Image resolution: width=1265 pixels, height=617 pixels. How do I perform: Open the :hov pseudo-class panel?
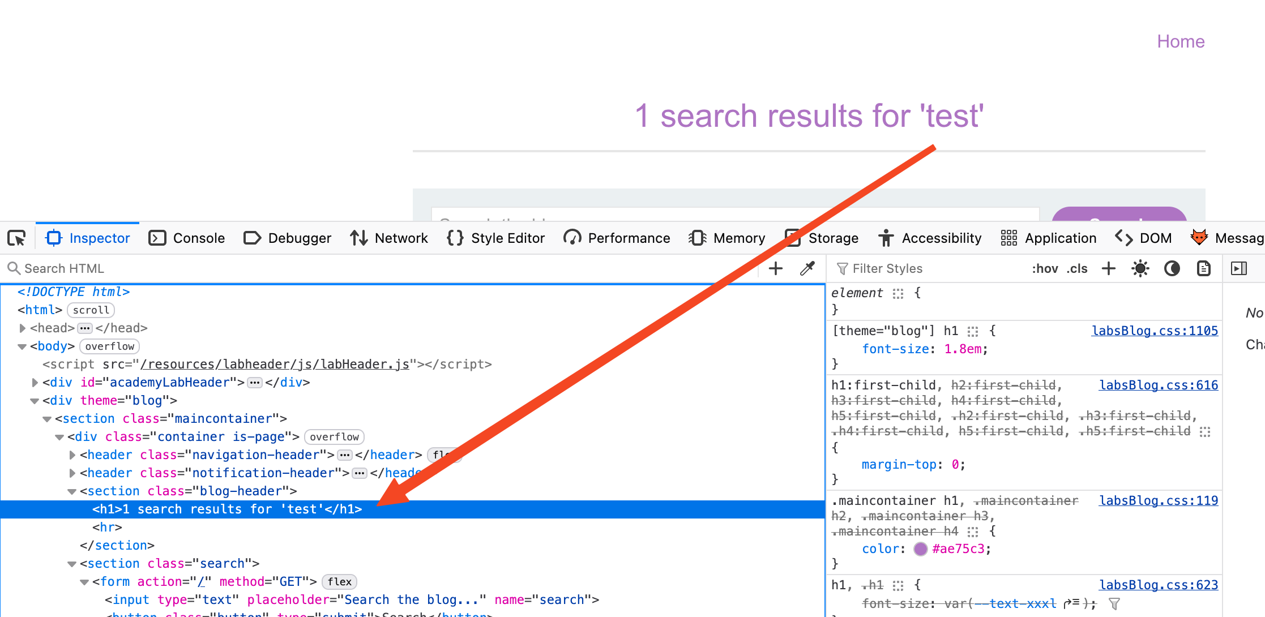pyautogui.click(x=1045, y=268)
